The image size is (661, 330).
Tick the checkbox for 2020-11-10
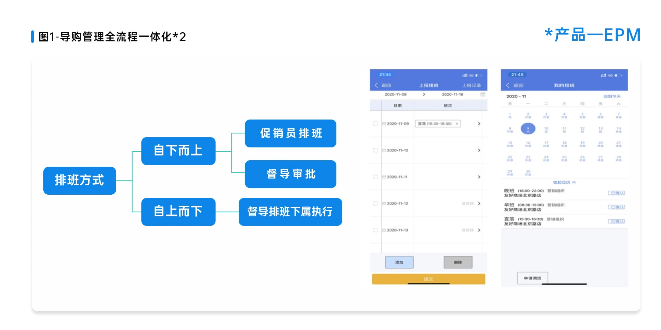click(x=376, y=150)
